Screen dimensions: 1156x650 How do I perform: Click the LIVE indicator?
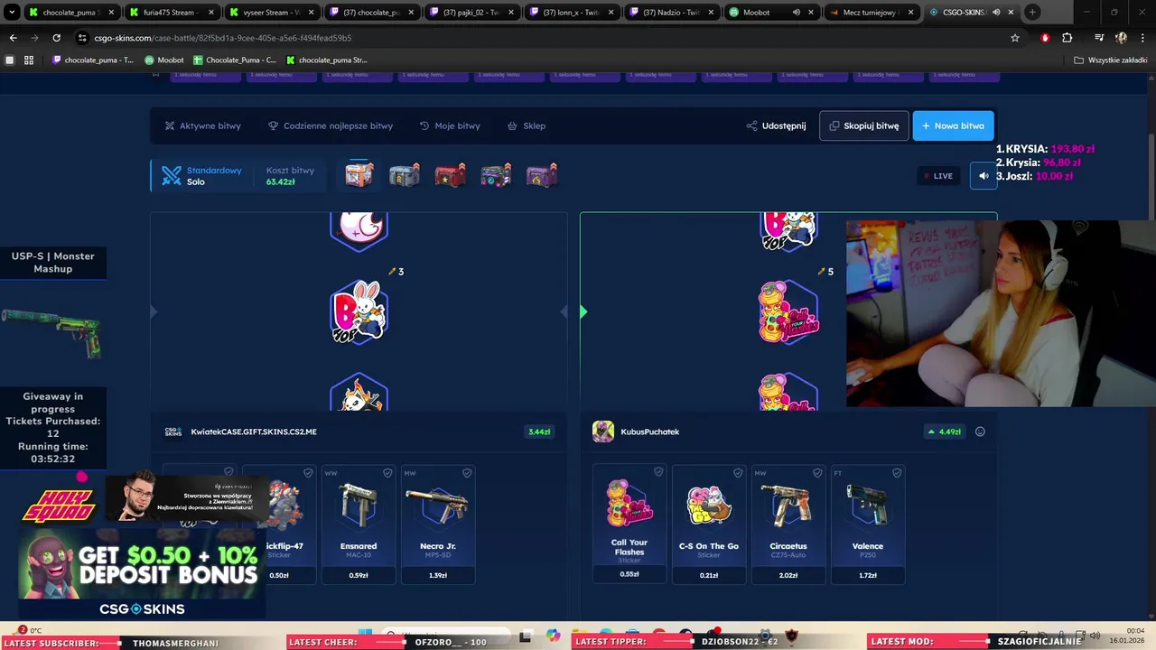[938, 176]
